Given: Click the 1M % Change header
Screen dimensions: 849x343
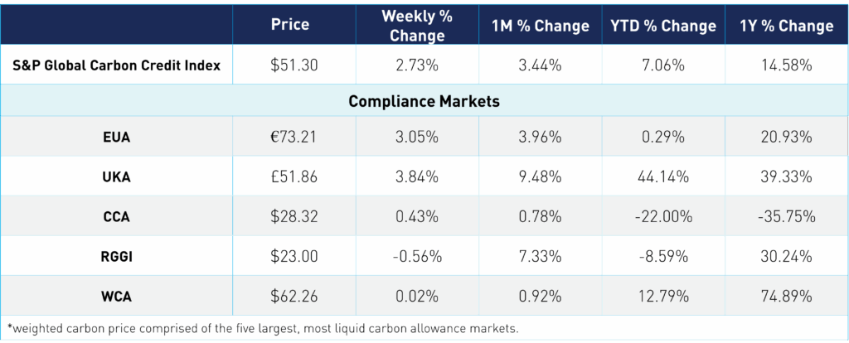Looking at the screenshot, I should (541, 26).
